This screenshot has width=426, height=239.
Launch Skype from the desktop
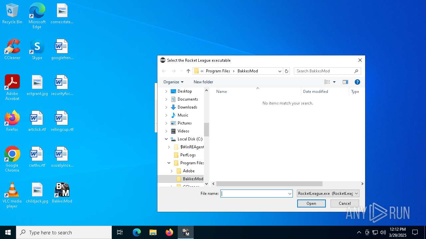tap(37, 50)
